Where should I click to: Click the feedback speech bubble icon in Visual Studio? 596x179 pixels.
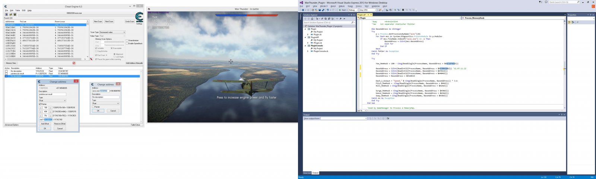tap(546, 2)
